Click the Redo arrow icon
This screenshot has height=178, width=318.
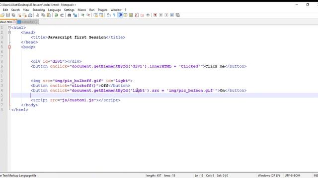pos(62,15)
